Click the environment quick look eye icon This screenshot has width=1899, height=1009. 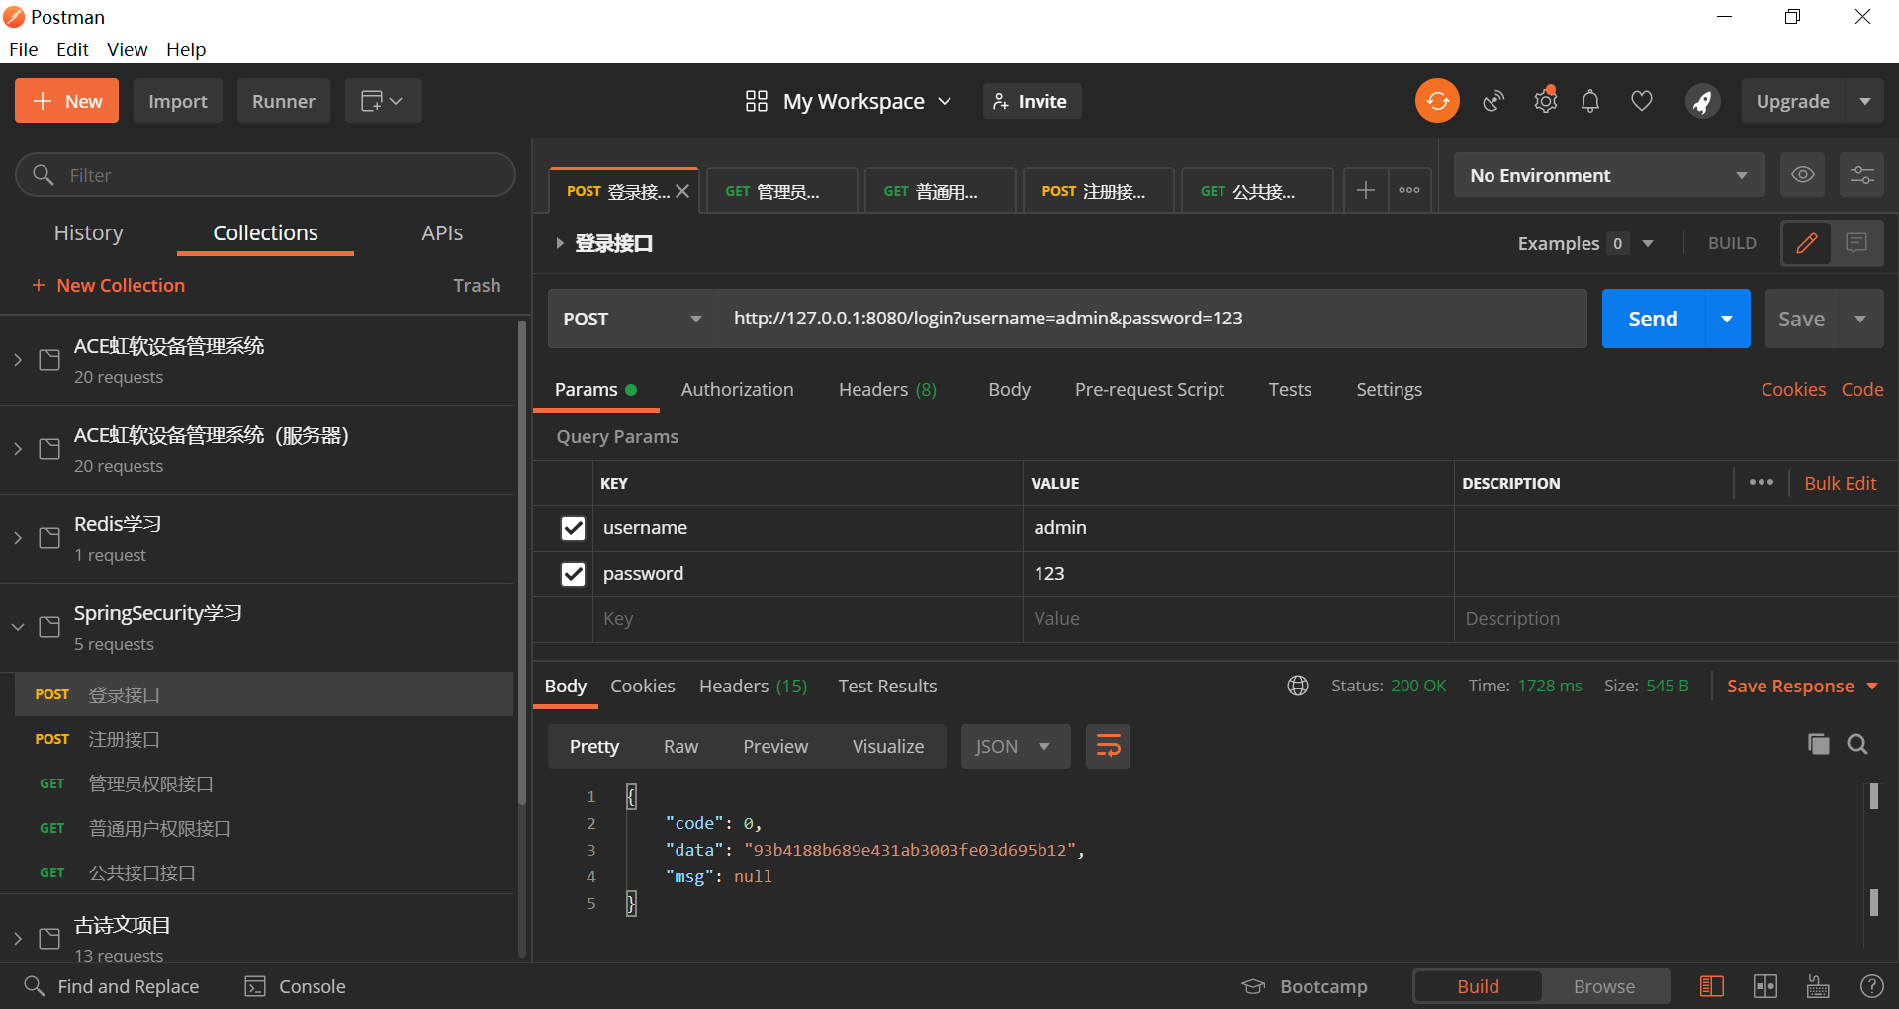(1803, 175)
